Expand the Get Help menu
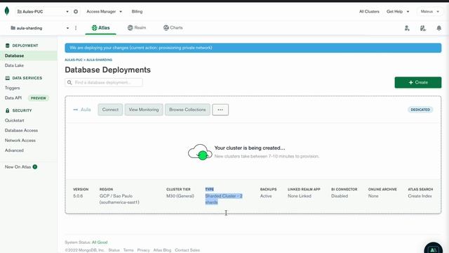The width and height of the screenshot is (449, 253). pyautogui.click(x=398, y=11)
